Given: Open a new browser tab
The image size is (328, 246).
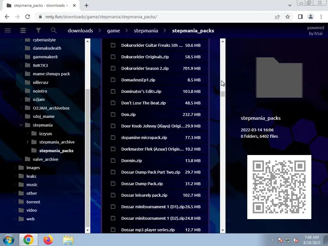Looking at the screenshot, I should (86, 5).
